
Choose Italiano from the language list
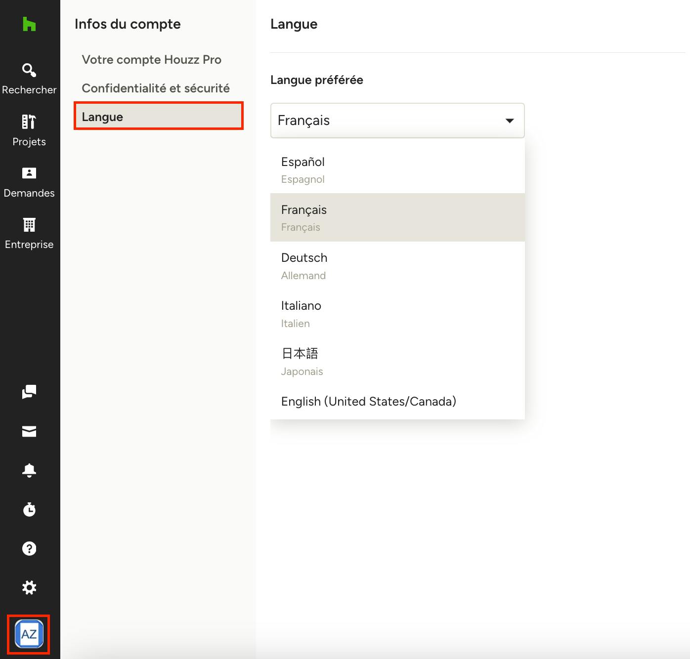coord(397,314)
